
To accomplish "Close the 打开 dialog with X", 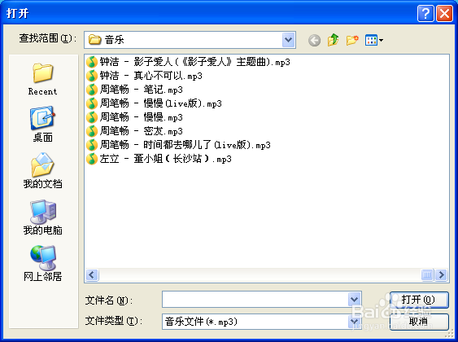I will click(x=444, y=14).
